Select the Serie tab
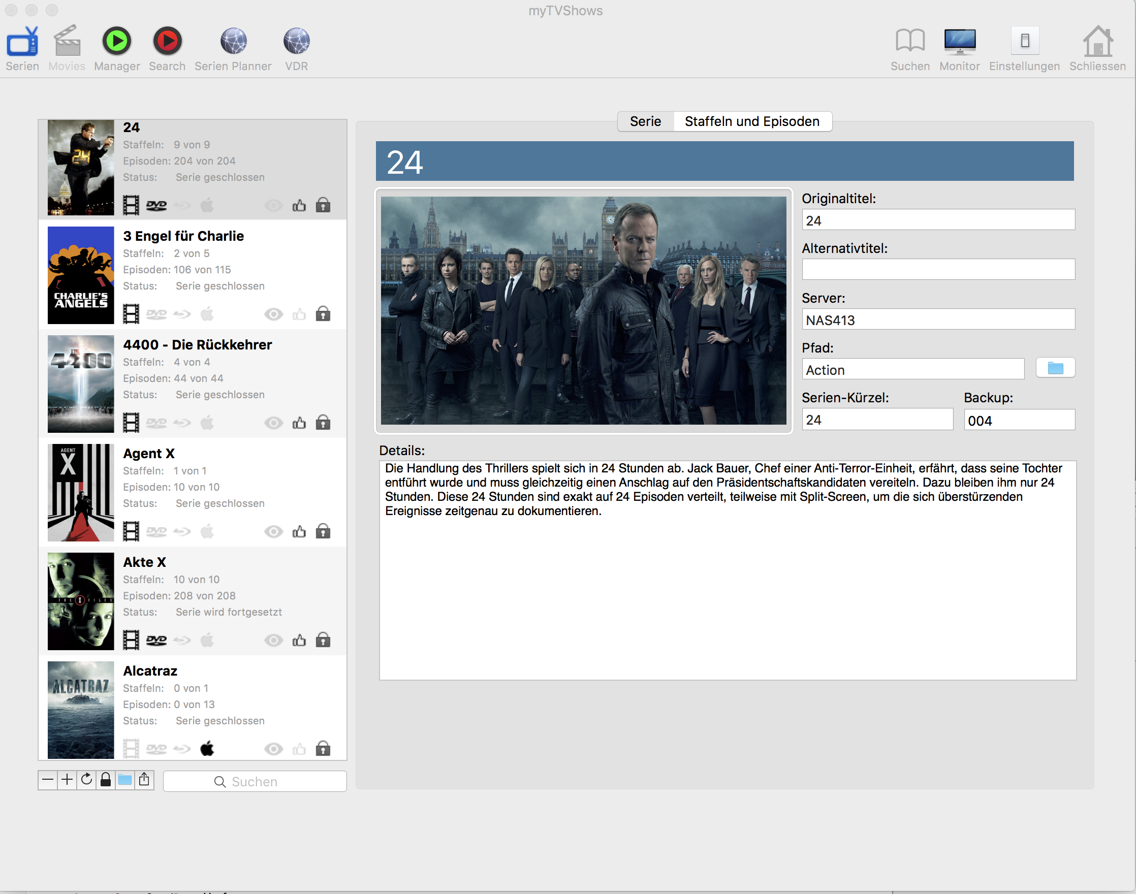The width and height of the screenshot is (1136, 894). tap(645, 121)
